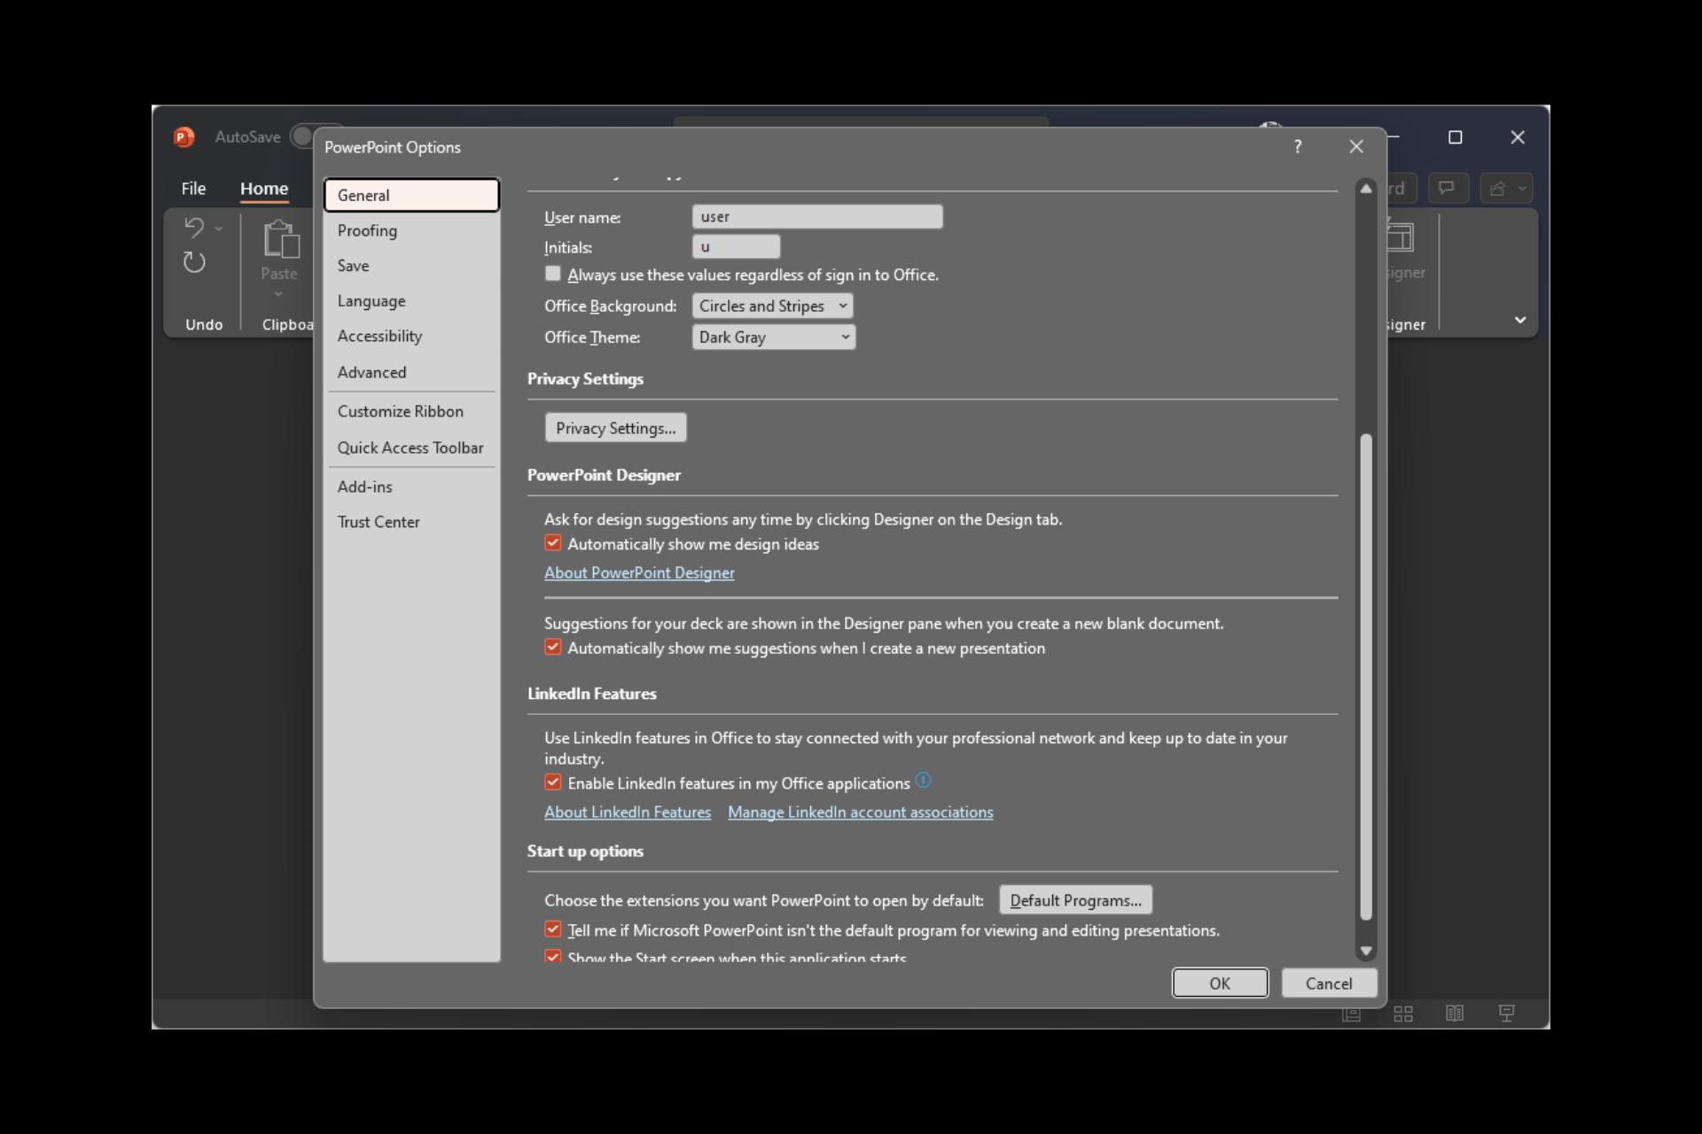
Task: Open Manage LinkedIn account associations link
Action: pos(860,812)
